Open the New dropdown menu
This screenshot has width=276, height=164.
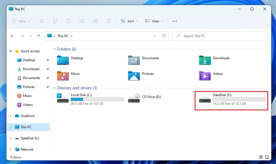coord(21,21)
